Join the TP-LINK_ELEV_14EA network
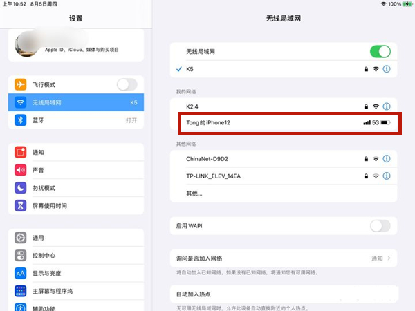Screen dimensions: 415x311 pyautogui.click(x=284, y=176)
